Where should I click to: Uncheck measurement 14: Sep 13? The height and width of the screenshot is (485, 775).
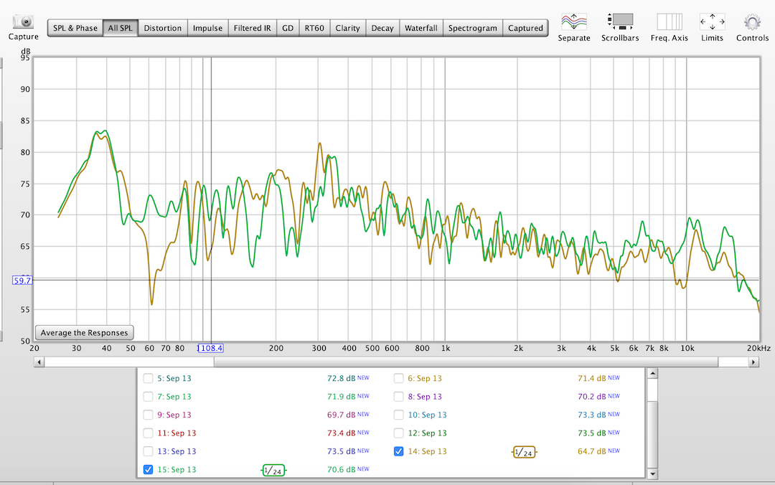[399, 452]
